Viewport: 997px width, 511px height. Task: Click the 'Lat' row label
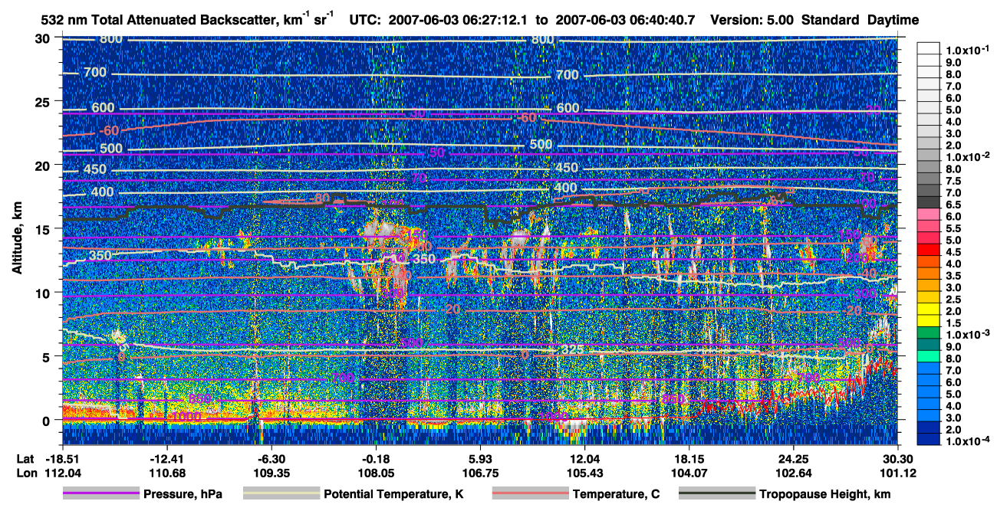[24, 459]
